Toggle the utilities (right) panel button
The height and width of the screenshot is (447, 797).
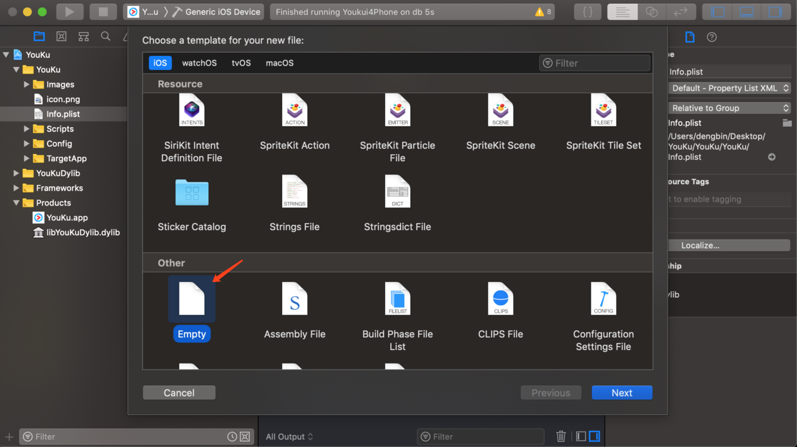click(776, 12)
